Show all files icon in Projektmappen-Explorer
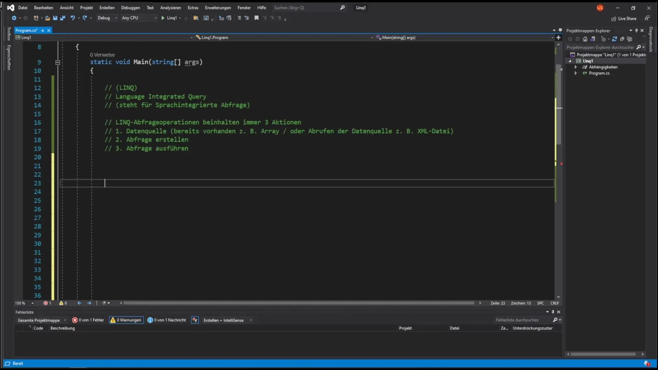Viewport: 658px width, 370px height. click(x=630, y=39)
